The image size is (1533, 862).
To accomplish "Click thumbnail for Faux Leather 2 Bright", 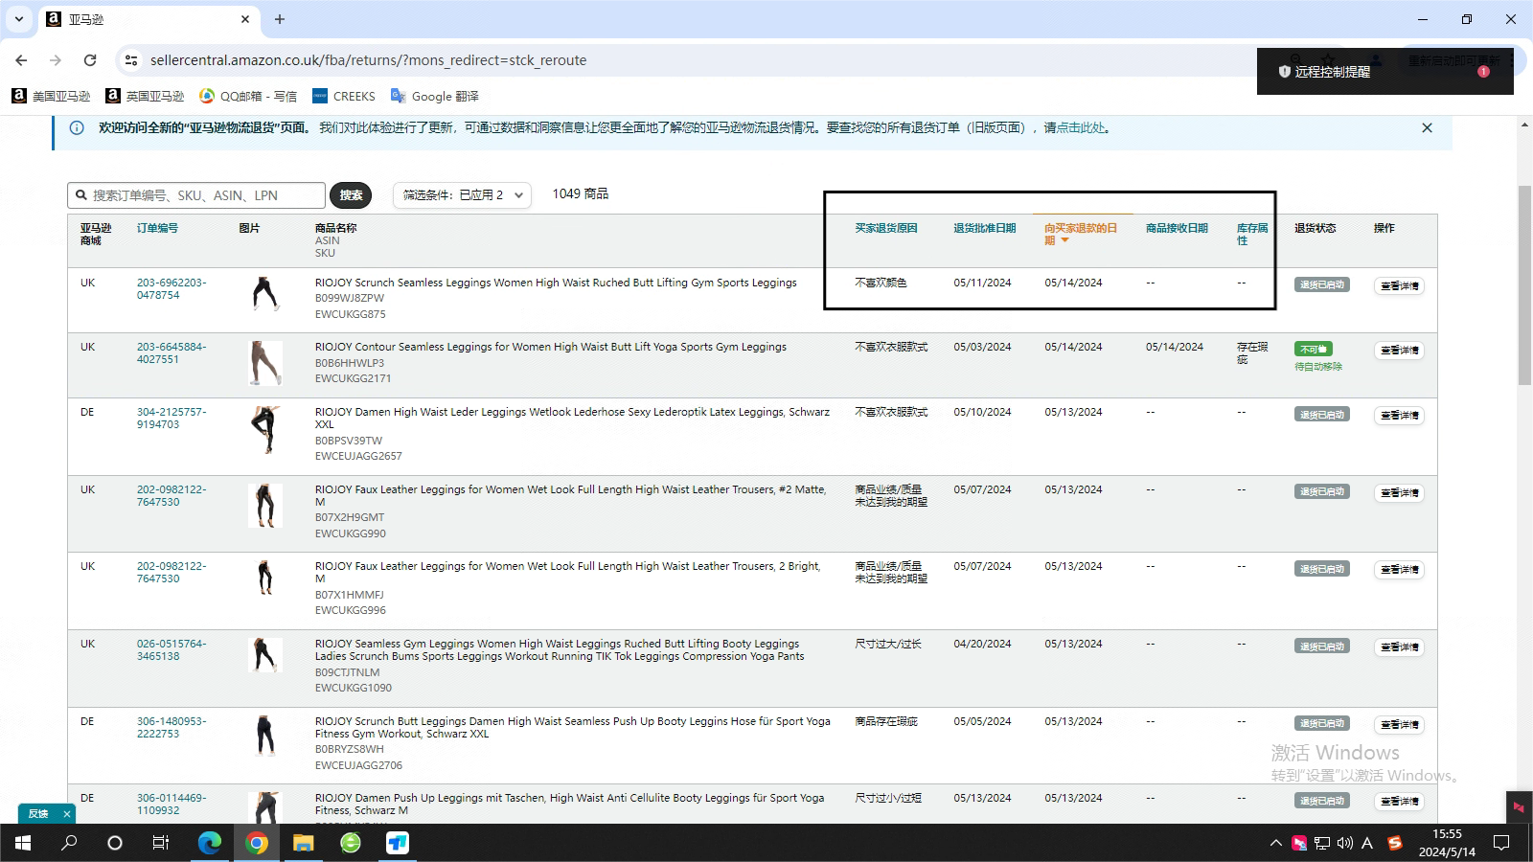I will (x=265, y=578).
